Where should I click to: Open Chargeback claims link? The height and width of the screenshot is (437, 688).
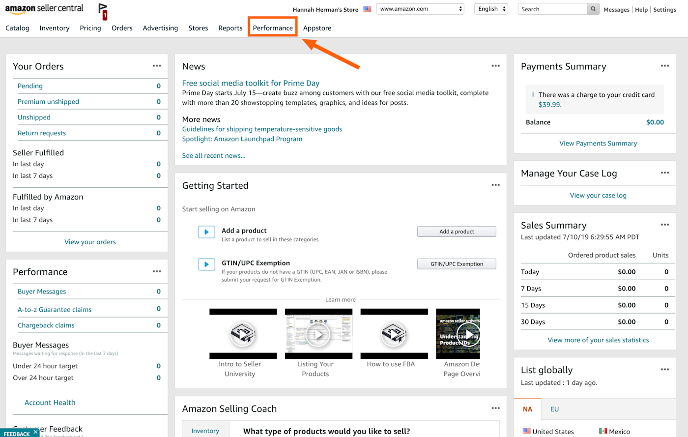point(46,325)
